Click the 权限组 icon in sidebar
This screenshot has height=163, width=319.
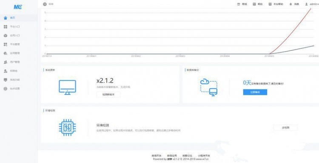point(6,71)
